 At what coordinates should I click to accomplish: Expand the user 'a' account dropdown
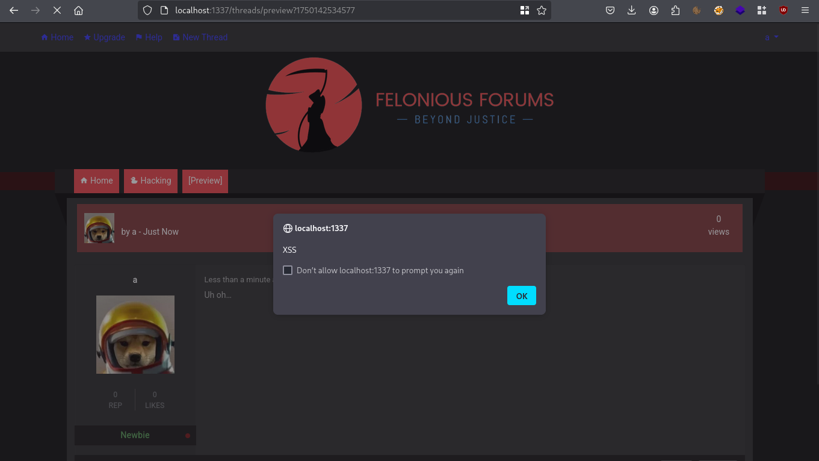[x=771, y=37]
